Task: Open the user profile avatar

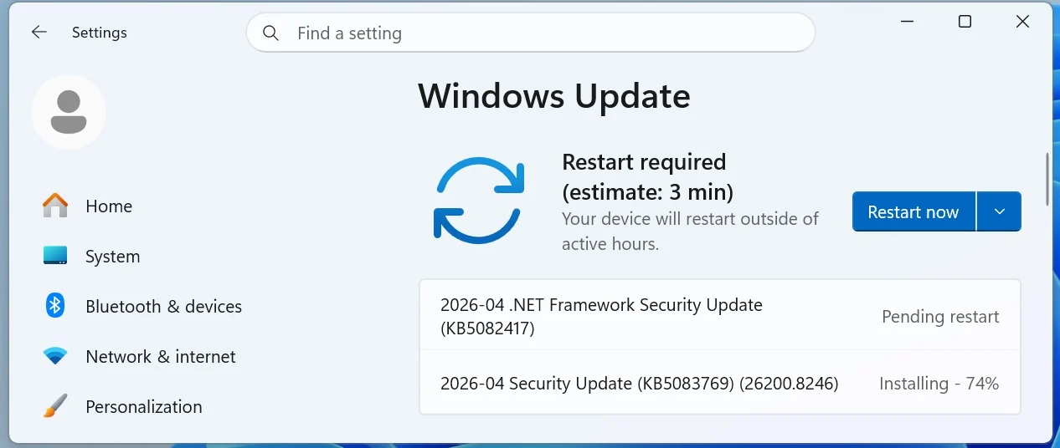Action: tap(69, 112)
